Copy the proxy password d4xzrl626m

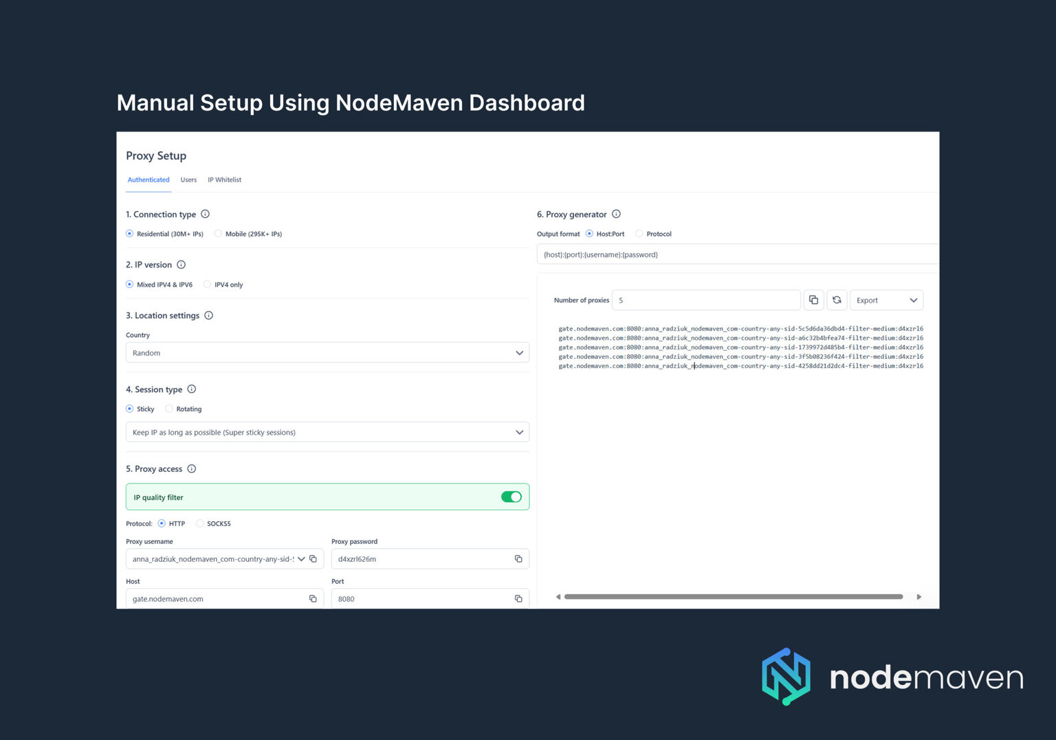click(x=518, y=558)
